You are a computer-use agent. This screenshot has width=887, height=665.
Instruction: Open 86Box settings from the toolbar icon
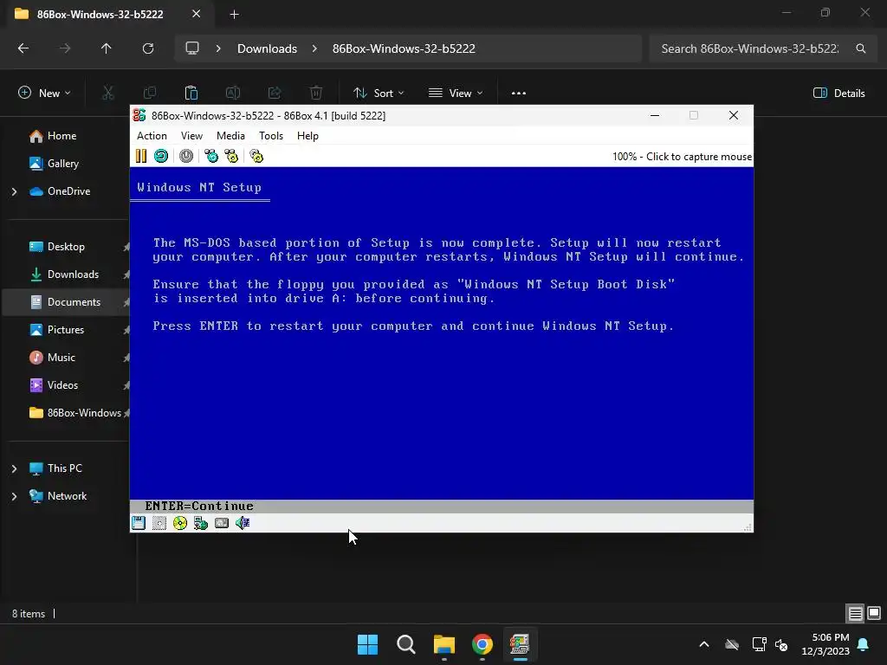click(256, 156)
